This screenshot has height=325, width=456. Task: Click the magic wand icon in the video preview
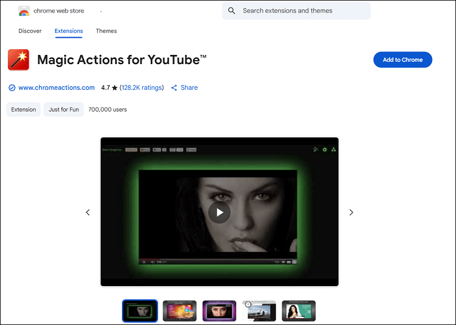[x=316, y=149]
